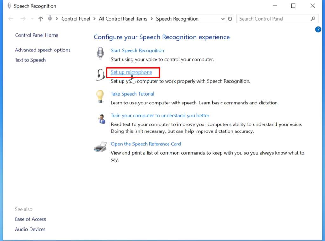Click the Speech Recognition icon in the address bar
Image resolution: width=325 pixels, height=241 pixels.
click(50, 19)
